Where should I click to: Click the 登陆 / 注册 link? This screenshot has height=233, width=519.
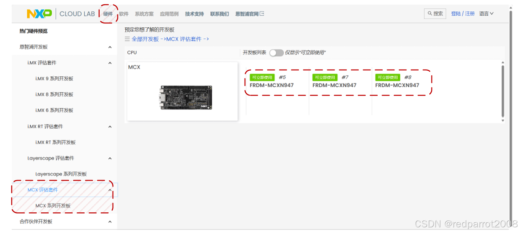pyautogui.click(x=462, y=13)
